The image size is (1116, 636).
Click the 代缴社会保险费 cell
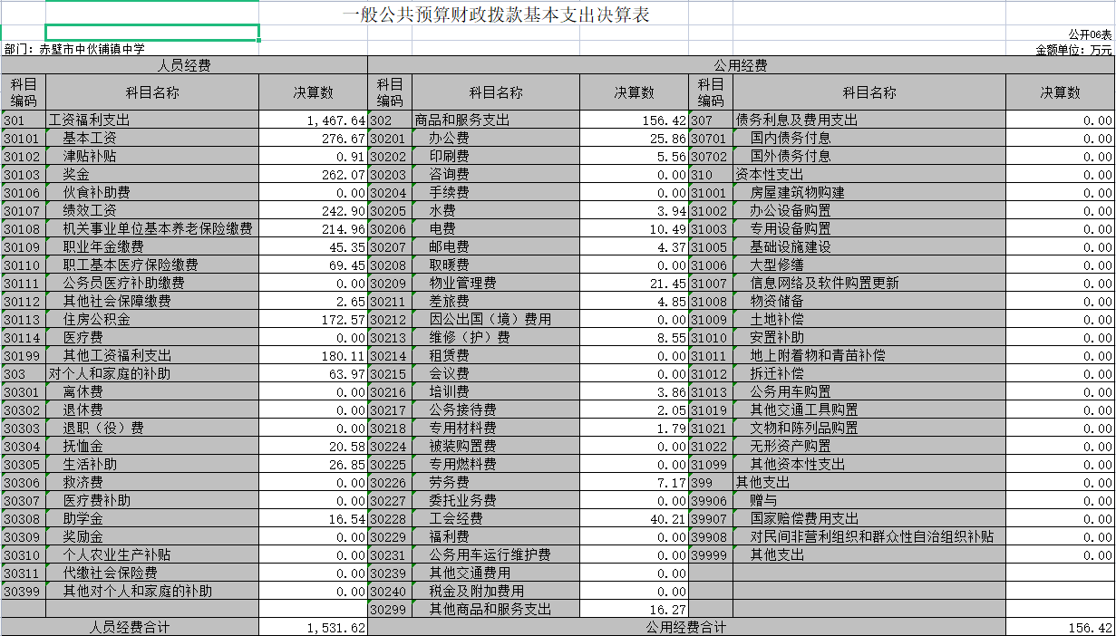tap(152, 573)
